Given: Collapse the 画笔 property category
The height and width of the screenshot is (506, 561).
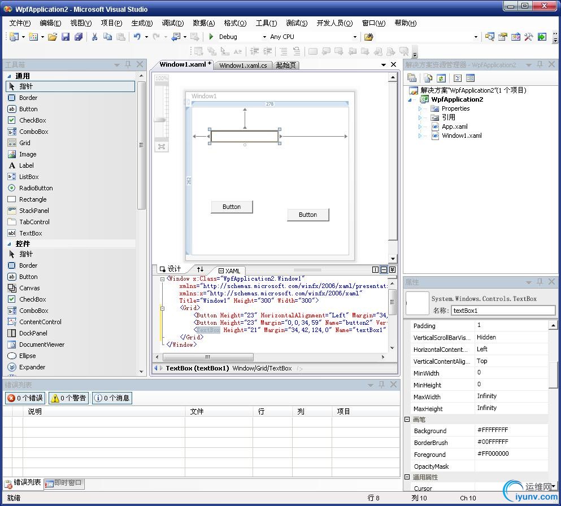Looking at the screenshot, I should point(407,419).
